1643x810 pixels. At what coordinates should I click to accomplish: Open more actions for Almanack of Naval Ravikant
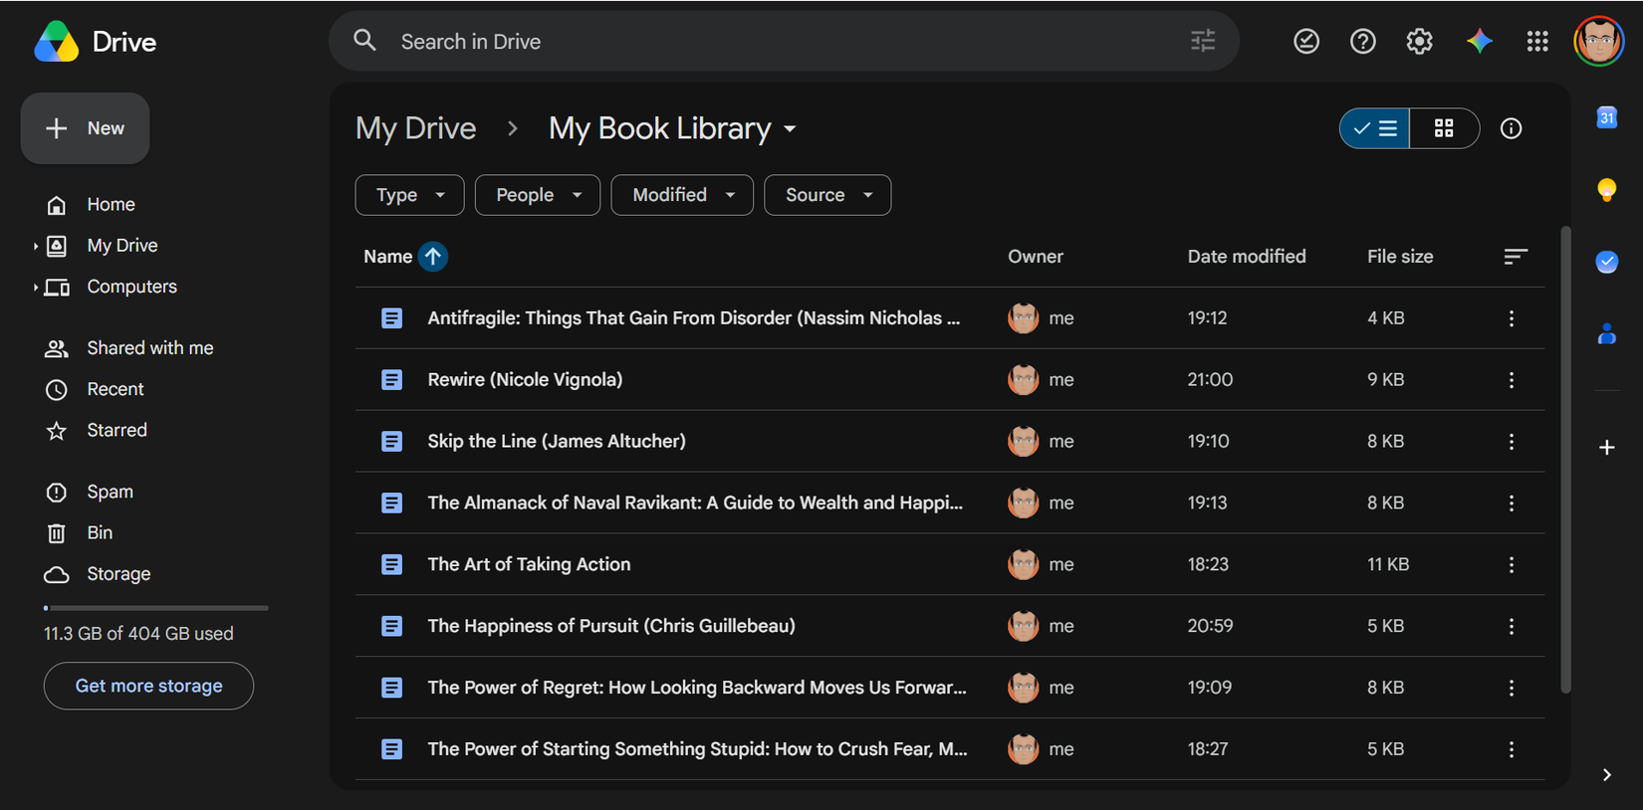pos(1512,504)
